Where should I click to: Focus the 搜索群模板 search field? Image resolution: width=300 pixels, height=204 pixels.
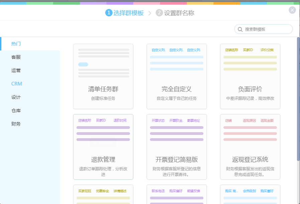pos(264,29)
